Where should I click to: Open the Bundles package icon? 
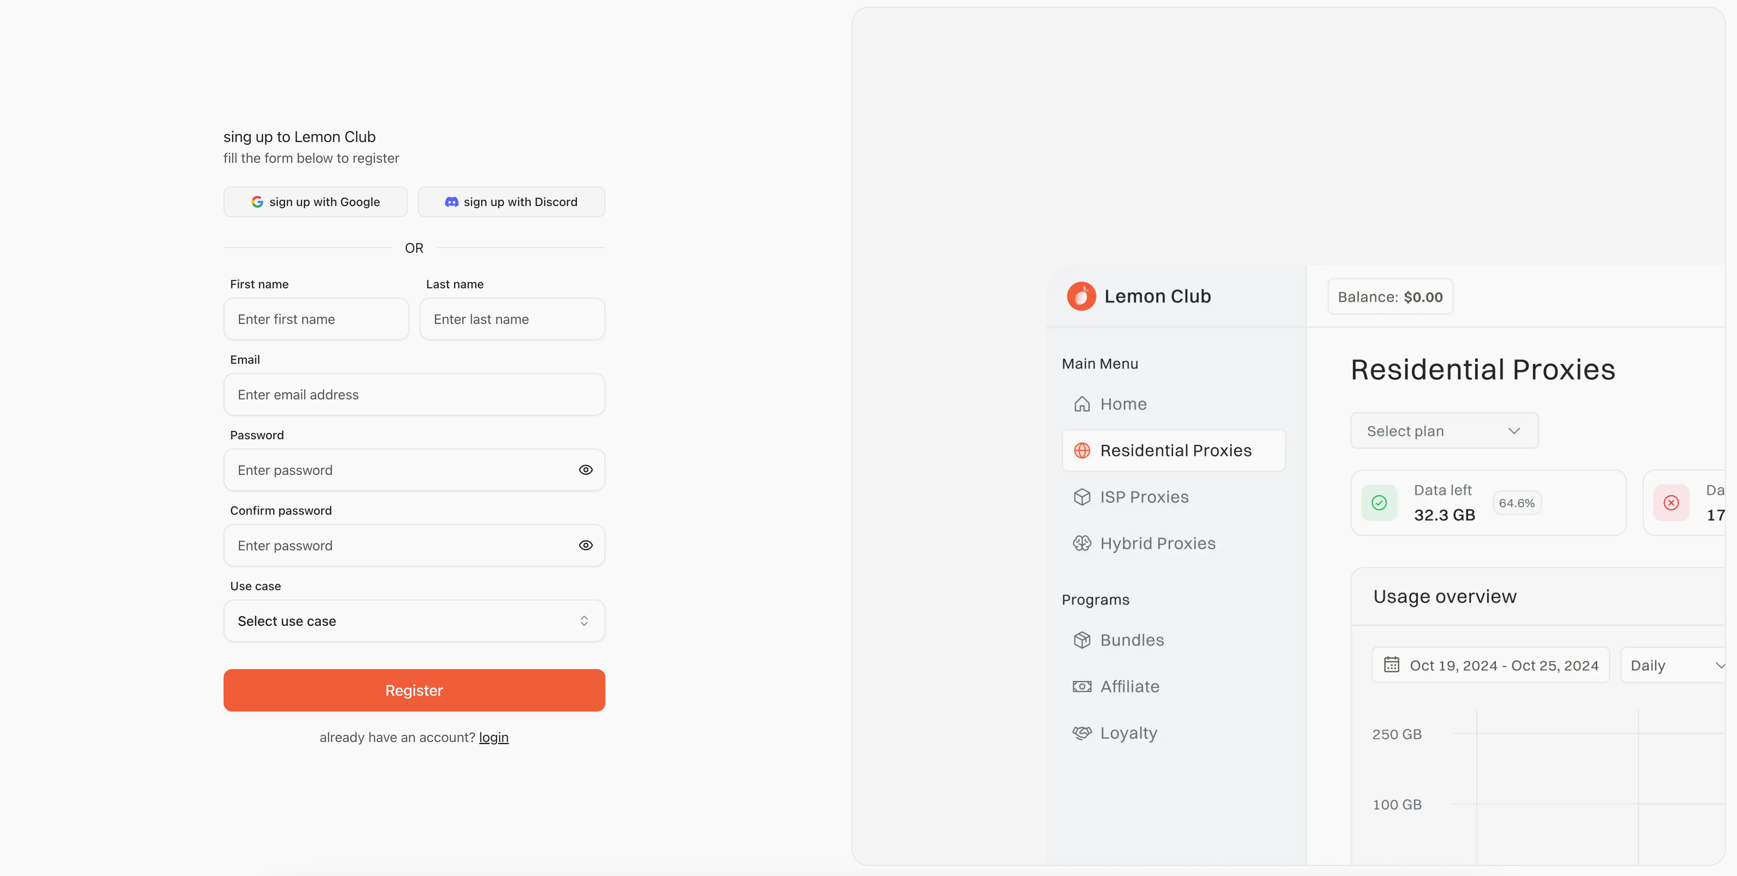(x=1081, y=640)
